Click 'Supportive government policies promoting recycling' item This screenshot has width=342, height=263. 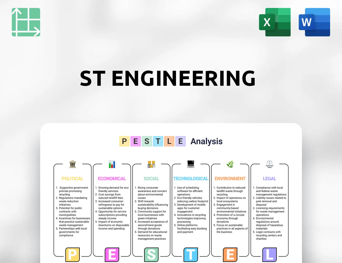pos(72,191)
